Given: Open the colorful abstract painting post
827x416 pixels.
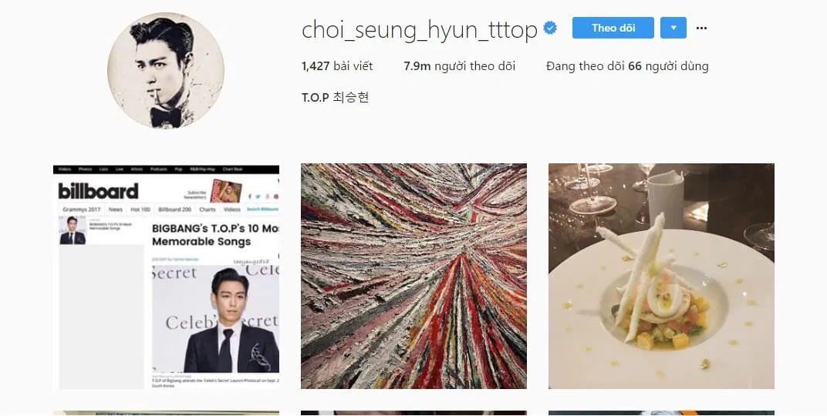Looking at the screenshot, I should [x=413, y=277].
